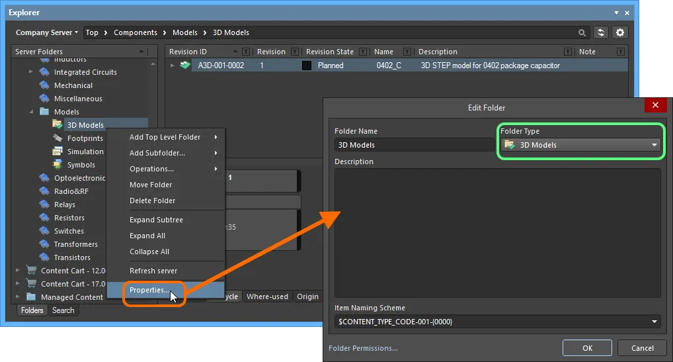The height and width of the screenshot is (362, 673).
Task: Click the Footprints folder icon
Action: pyautogui.click(x=58, y=138)
